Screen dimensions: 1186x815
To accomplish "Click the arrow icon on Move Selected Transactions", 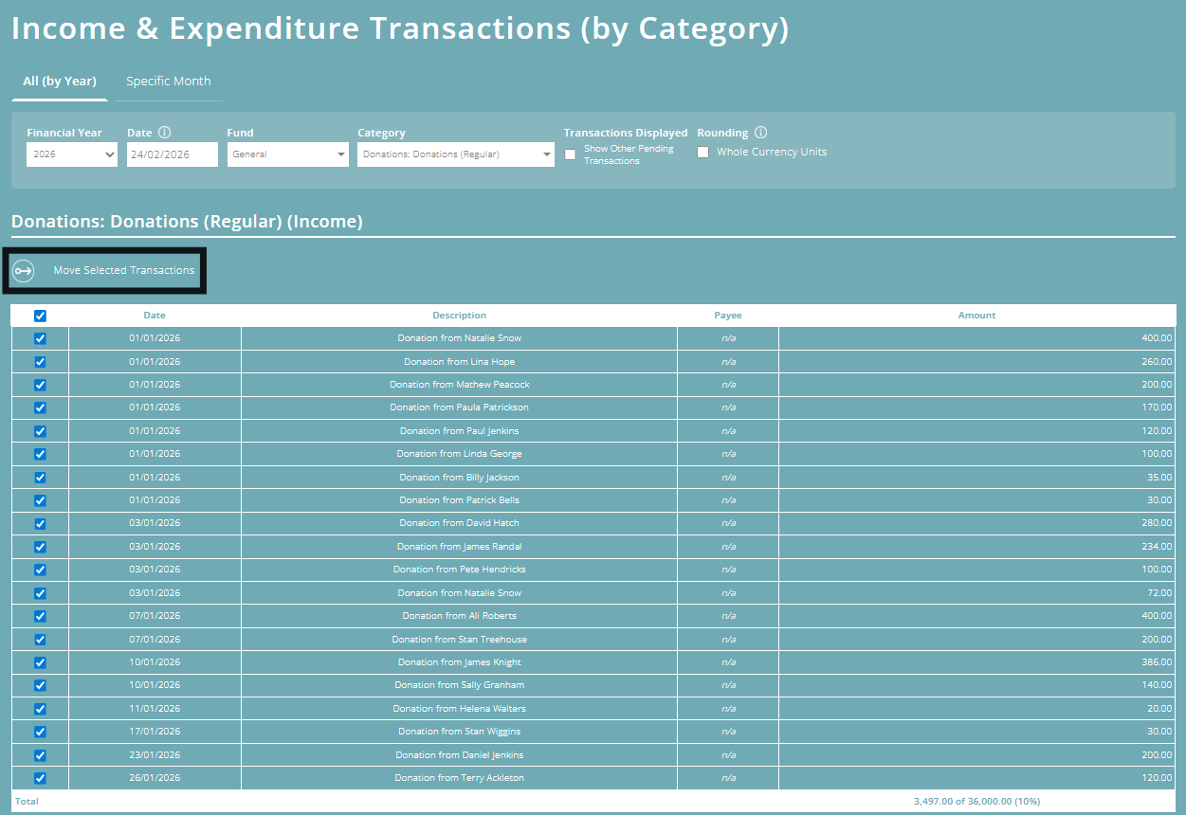I will 22,270.
